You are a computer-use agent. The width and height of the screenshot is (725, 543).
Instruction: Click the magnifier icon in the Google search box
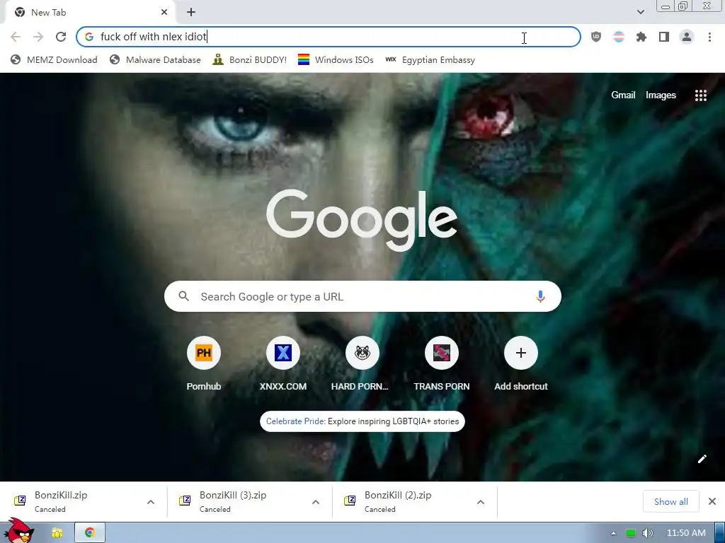[183, 296]
